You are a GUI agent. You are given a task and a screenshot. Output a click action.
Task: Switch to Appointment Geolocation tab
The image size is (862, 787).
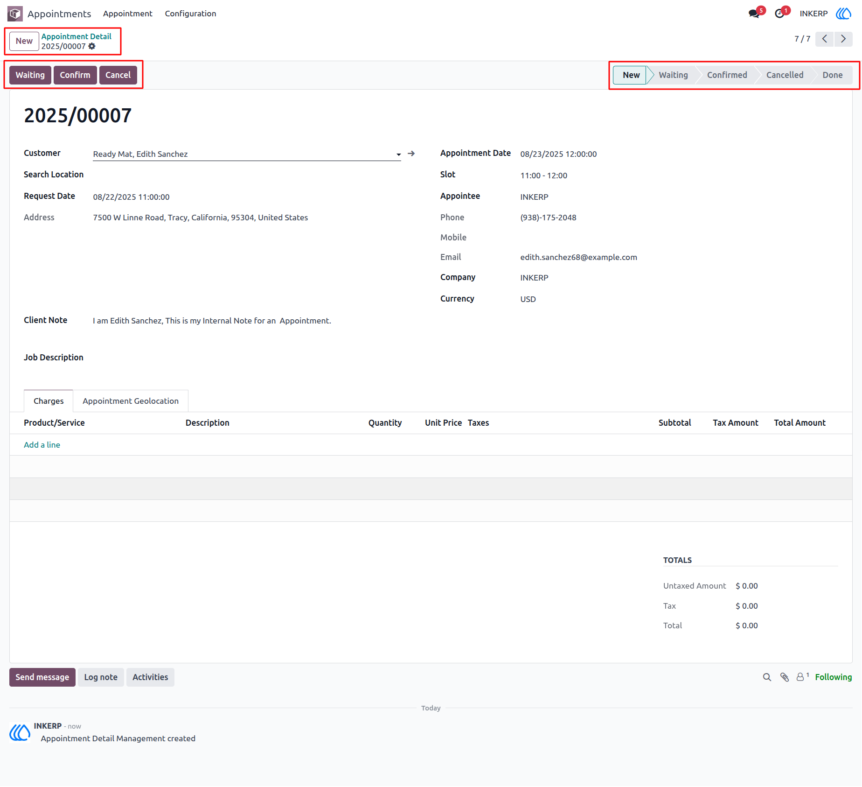point(131,401)
